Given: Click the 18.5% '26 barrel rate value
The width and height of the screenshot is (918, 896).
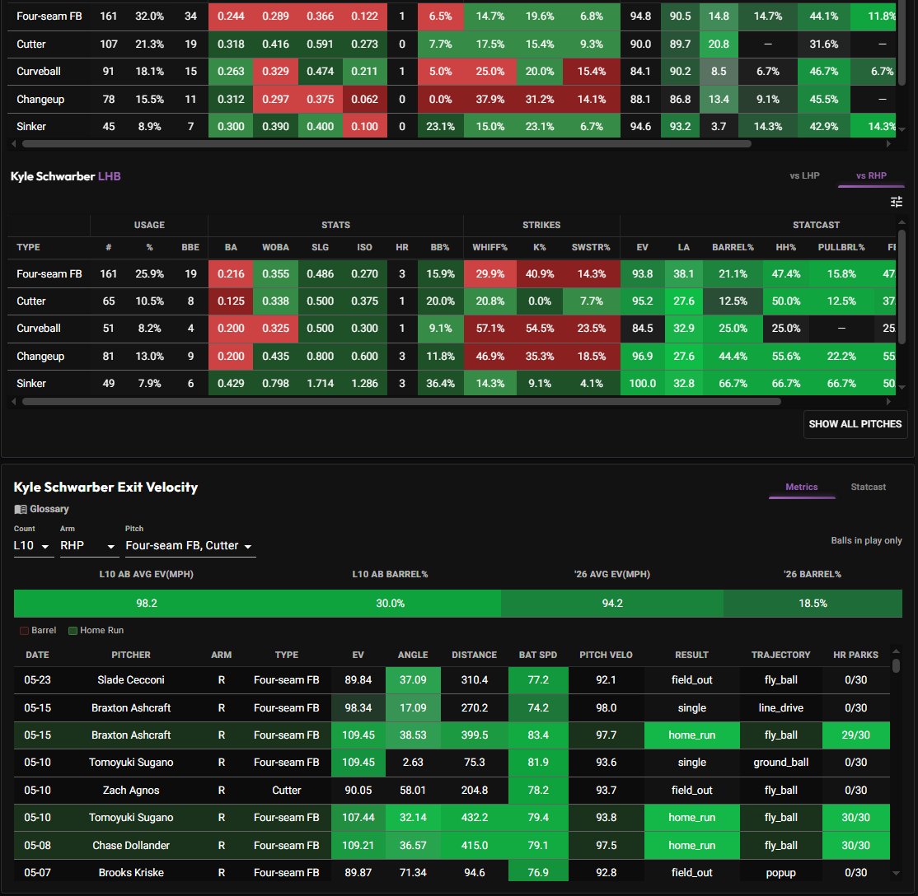Looking at the screenshot, I should tap(813, 604).
